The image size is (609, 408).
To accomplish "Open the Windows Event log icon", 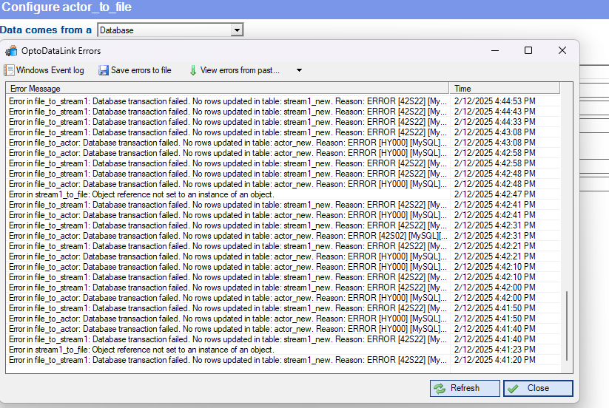I will 10,70.
